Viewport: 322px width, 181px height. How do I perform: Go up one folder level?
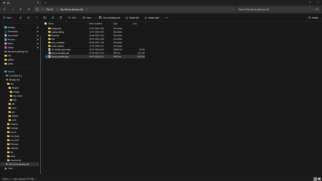(21, 9)
